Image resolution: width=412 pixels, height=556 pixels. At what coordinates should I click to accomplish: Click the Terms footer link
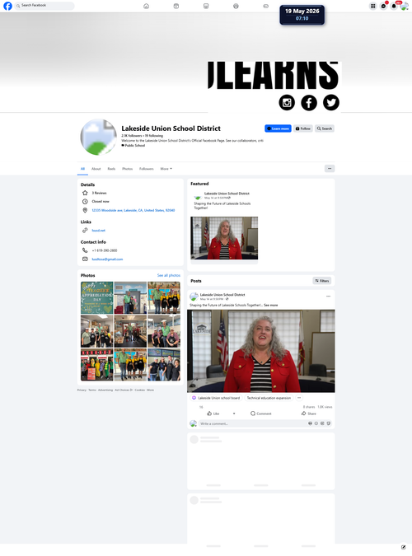click(x=92, y=390)
